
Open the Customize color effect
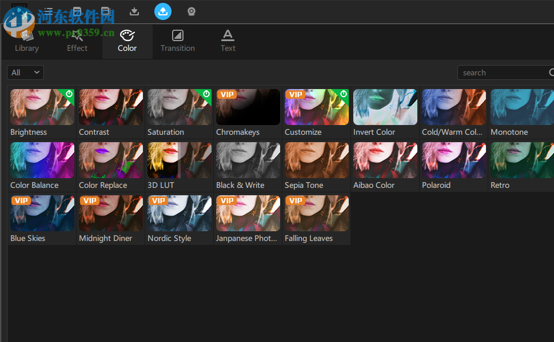[316, 108]
